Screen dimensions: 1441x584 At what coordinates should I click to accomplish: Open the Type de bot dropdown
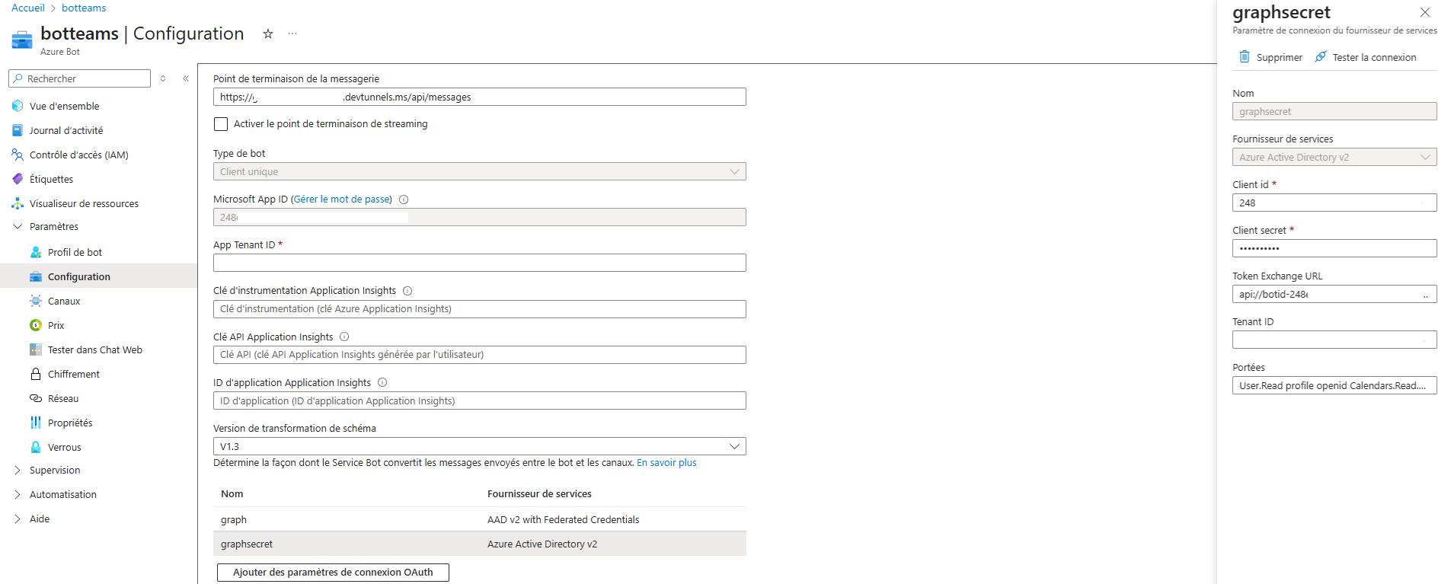[480, 171]
